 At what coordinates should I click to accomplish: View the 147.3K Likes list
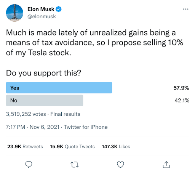point(116,147)
